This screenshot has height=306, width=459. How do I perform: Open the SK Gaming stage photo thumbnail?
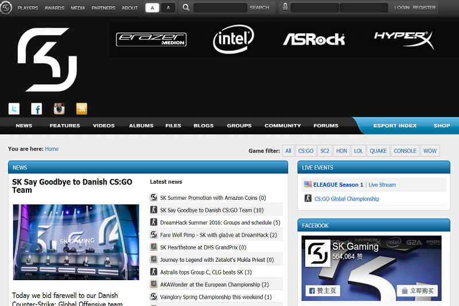tap(76, 242)
